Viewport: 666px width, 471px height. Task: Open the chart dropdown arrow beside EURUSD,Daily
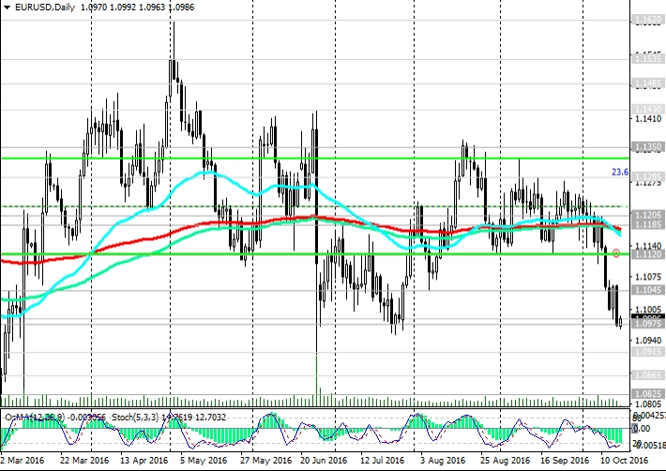click(7, 8)
